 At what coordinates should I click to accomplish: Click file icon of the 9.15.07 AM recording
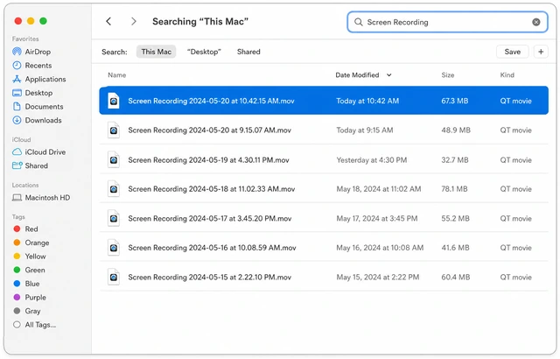(x=114, y=130)
